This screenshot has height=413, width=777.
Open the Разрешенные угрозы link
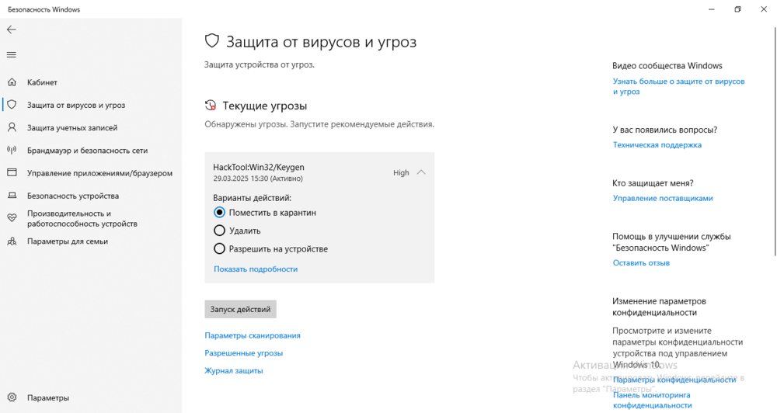244,353
